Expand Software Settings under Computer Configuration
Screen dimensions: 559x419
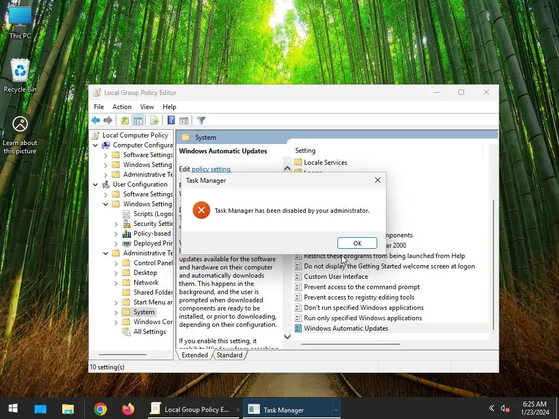105,155
